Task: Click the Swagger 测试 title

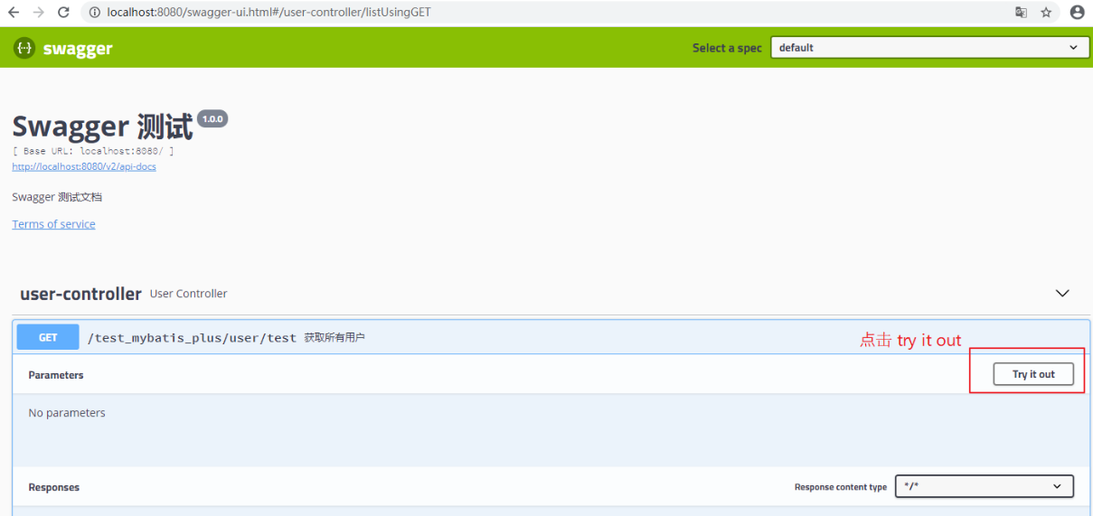Action: coord(102,127)
